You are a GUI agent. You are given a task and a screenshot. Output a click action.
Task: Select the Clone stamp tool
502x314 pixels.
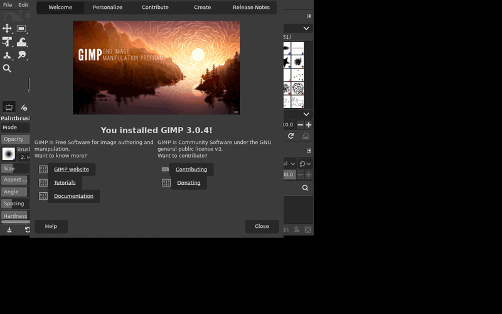click(7, 55)
